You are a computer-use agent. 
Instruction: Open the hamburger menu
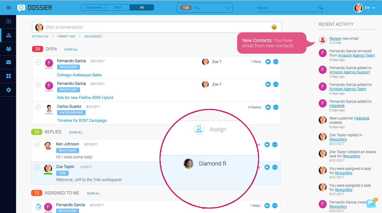pyautogui.click(x=9, y=8)
